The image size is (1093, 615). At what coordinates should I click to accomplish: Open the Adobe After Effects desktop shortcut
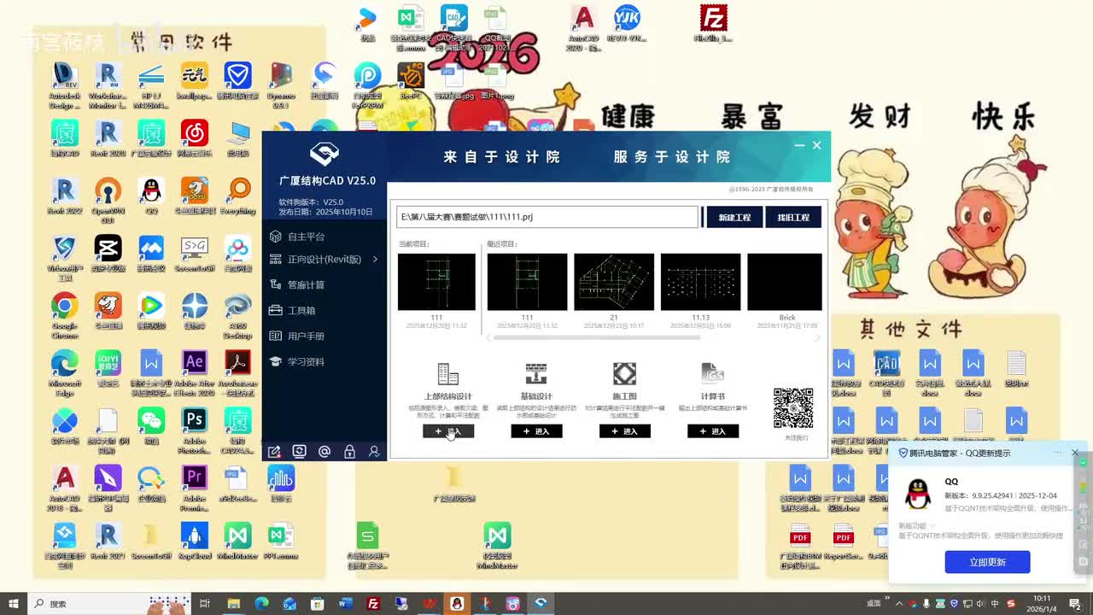(x=195, y=373)
